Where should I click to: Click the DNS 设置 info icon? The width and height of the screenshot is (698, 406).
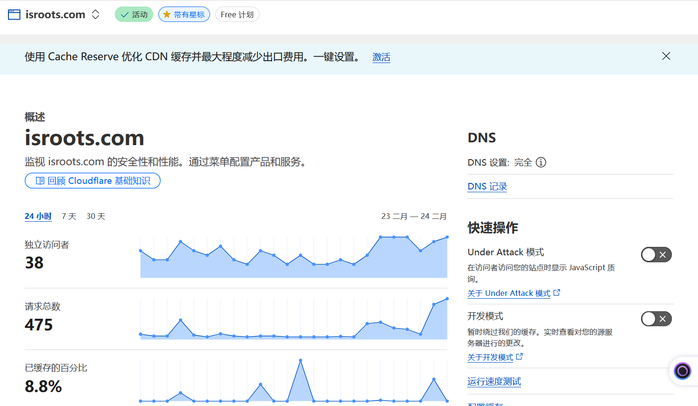(541, 162)
